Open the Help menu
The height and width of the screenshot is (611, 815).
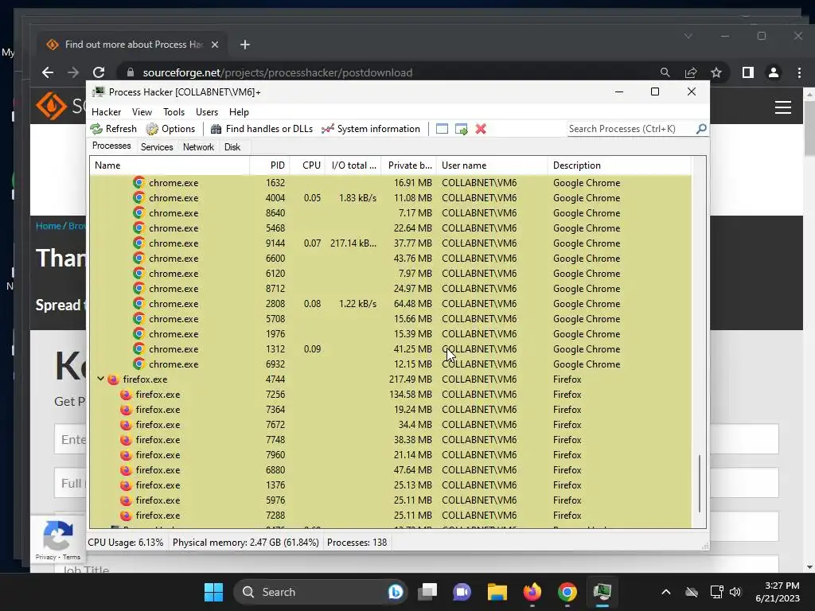pyautogui.click(x=239, y=112)
